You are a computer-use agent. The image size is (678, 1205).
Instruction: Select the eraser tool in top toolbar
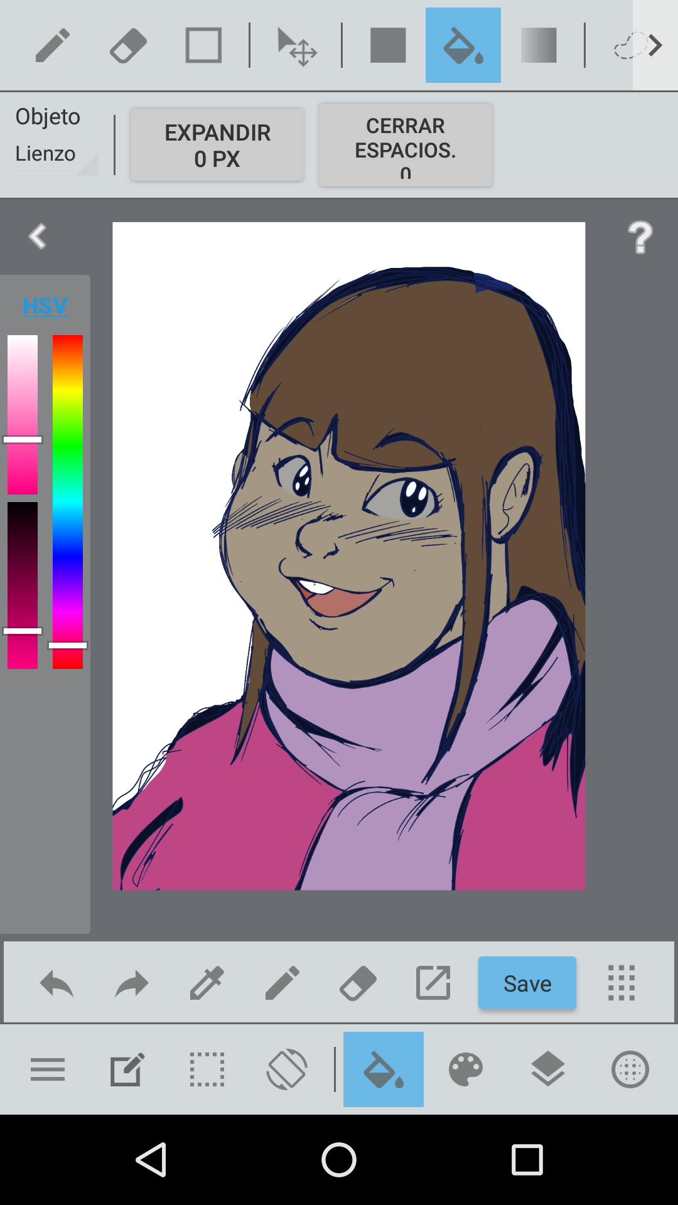[x=128, y=45]
